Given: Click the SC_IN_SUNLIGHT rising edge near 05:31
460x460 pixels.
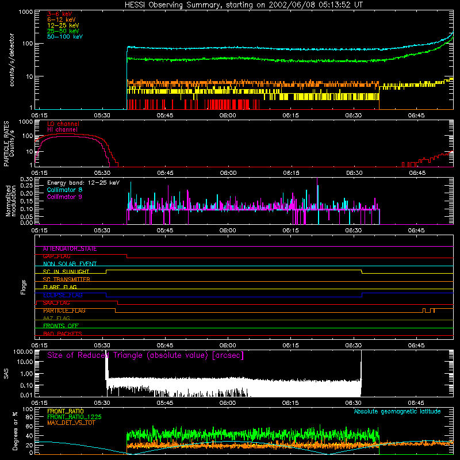Looking at the screenshot, I should (106, 271).
